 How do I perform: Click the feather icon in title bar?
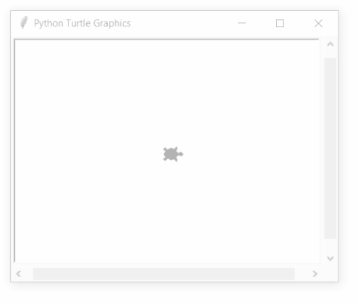(x=24, y=22)
